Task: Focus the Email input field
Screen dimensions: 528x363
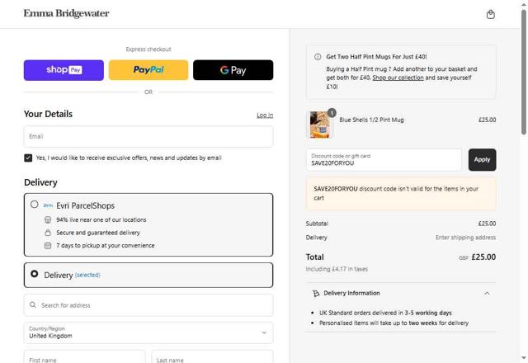Action: tap(148, 136)
